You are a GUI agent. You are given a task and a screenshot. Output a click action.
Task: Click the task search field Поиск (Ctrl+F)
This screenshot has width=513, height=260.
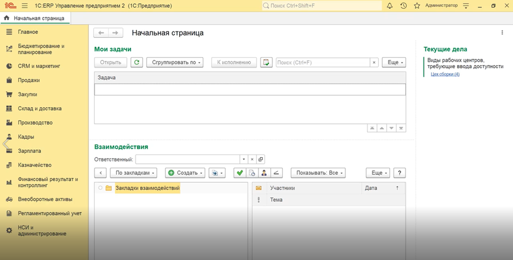(x=323, y=63)
